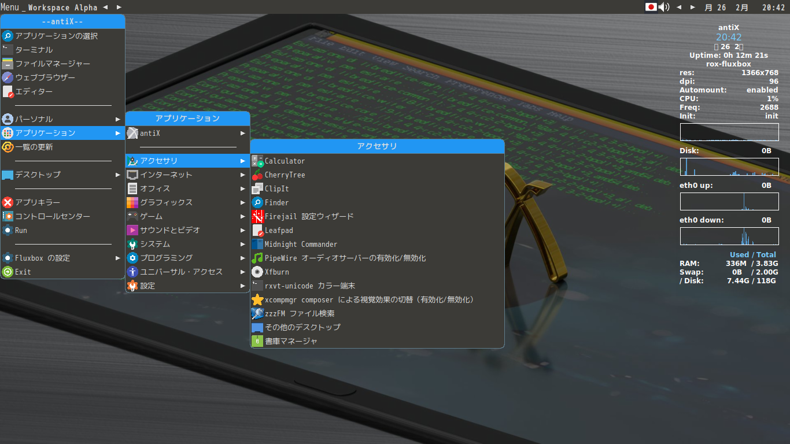
Task: Click the xcompmgr star icon
Action: (x=257, y=299)
